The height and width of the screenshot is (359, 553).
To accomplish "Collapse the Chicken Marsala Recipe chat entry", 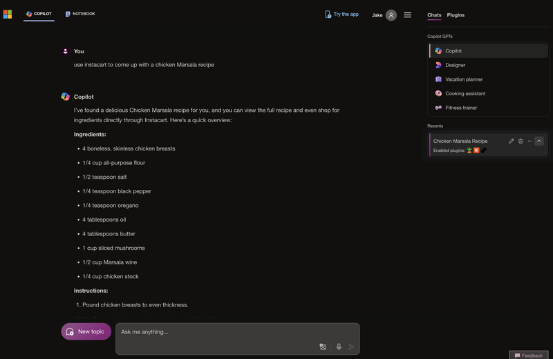I will 539,141.
